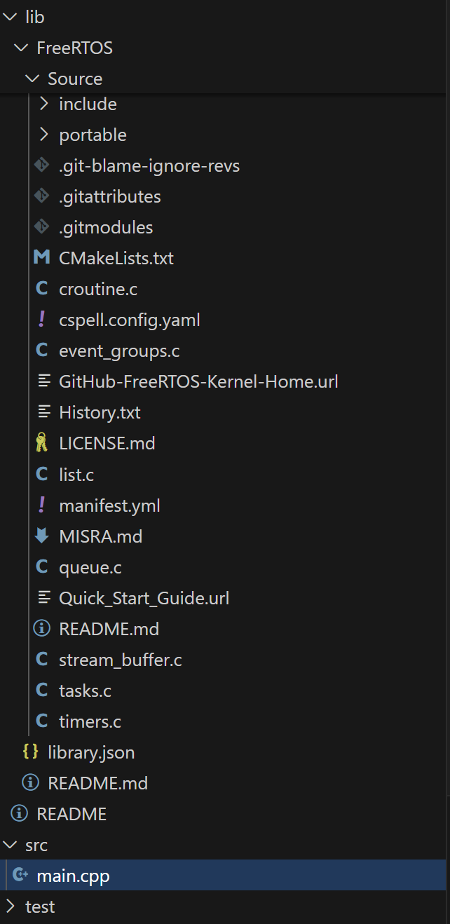450x924 pixels.
Task: Click the C++ icon beside main.cpp
Action: point(20,876)
